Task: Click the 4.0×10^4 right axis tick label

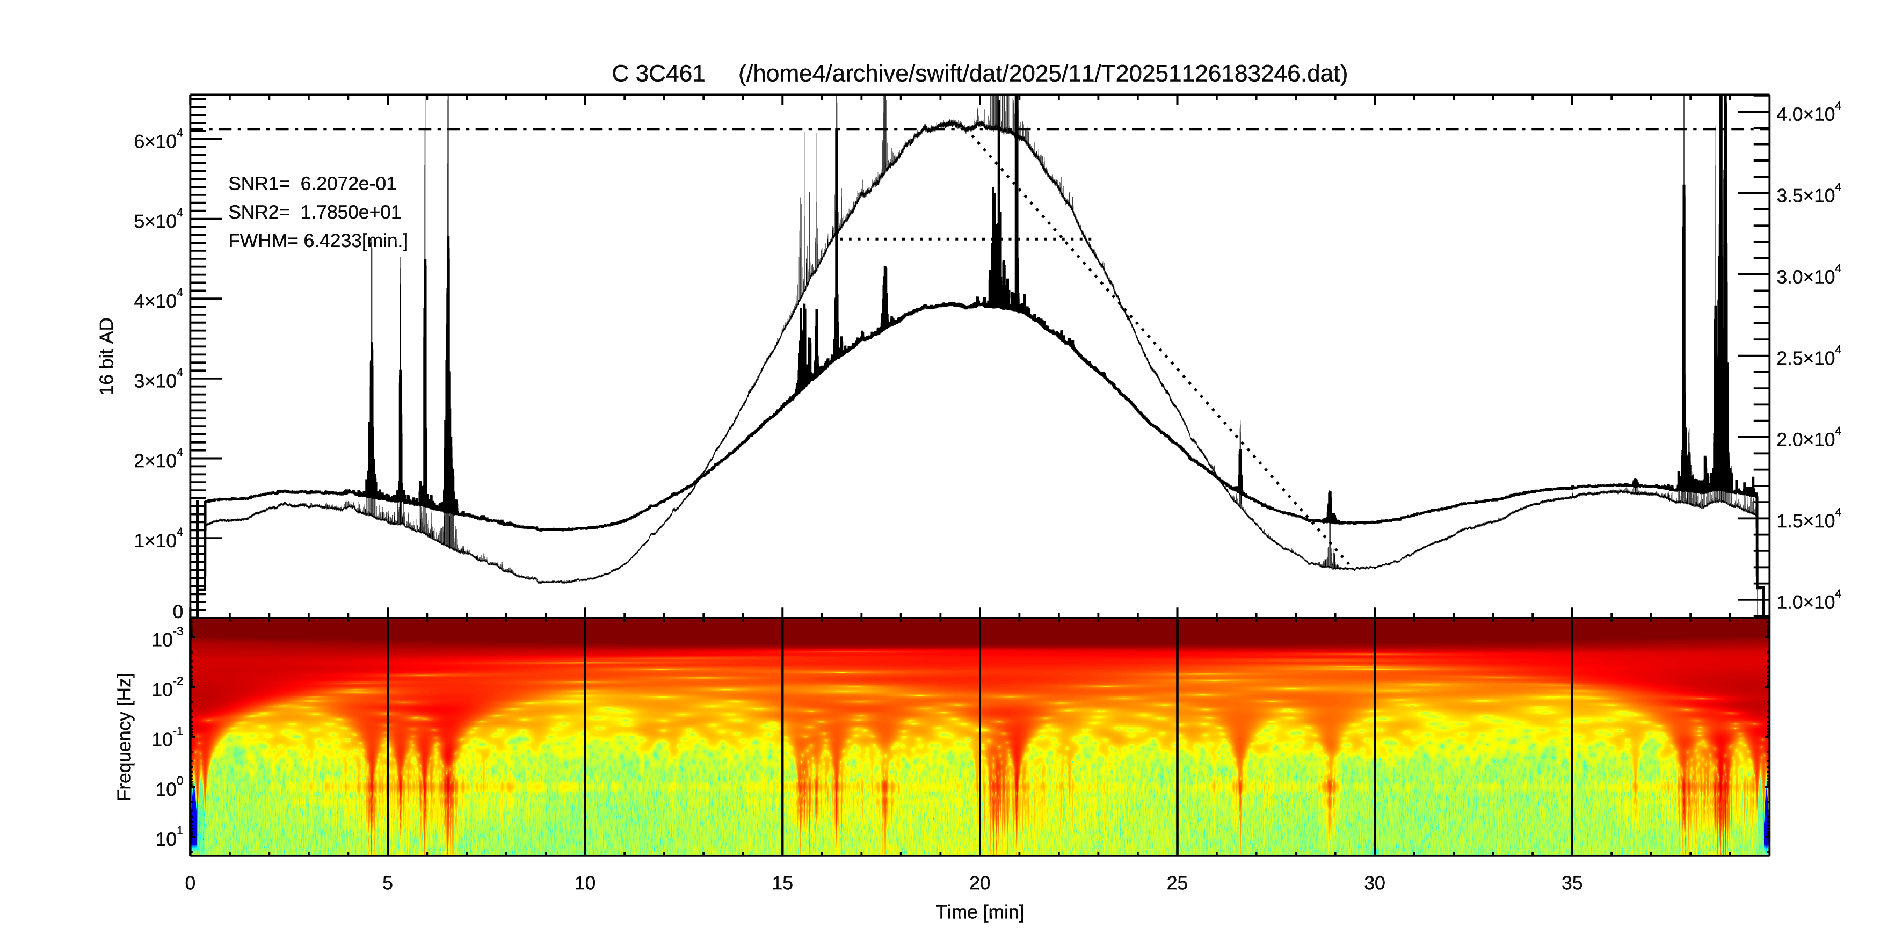Action: pos(1808,114)
